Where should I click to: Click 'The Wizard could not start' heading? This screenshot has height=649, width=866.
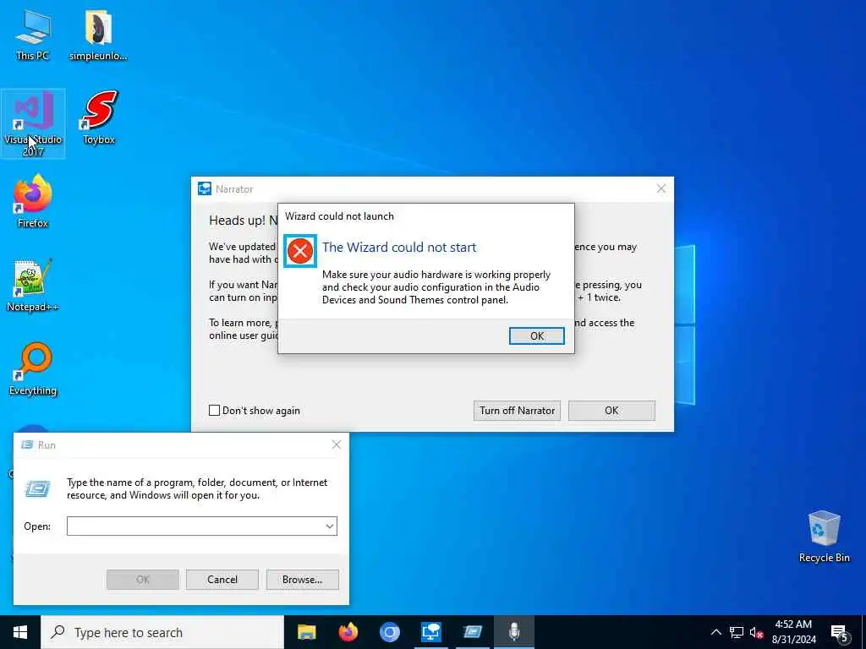399,248
